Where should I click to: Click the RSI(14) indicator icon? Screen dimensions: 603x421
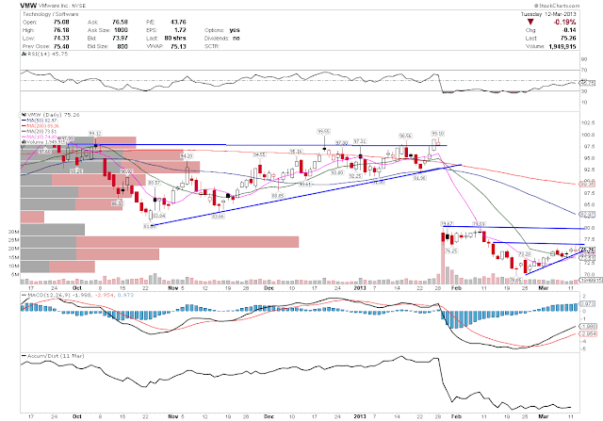23,54
